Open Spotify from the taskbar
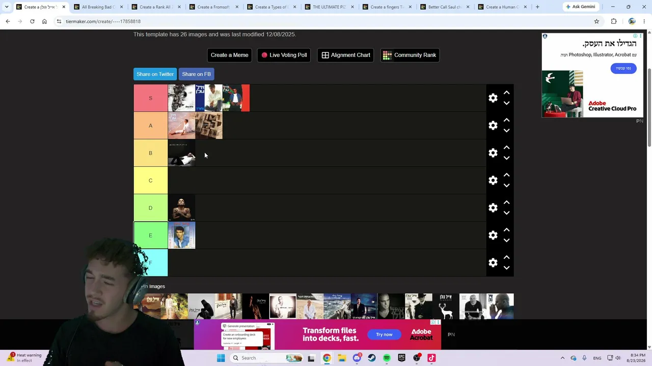The height and width of the screenshot is (366, 652). click(x=387, y=358)
